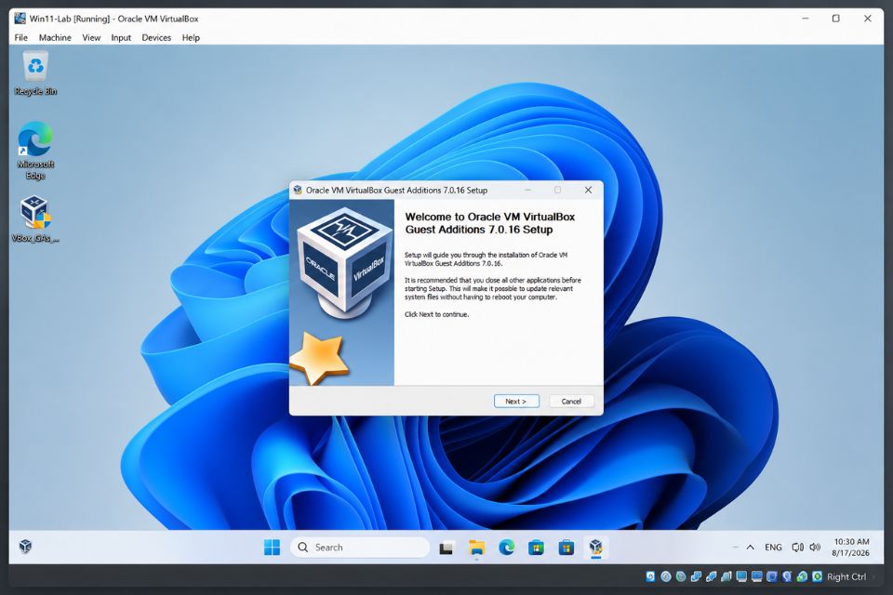Viewport: 893px width, 595px height.
Task: Click the Welcome to Oracle VM VirtualBox heading
Action: click(490, 222)
